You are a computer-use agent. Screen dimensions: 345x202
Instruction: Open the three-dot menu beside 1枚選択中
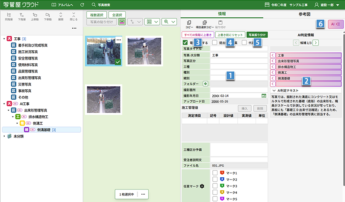click(143, 194)
